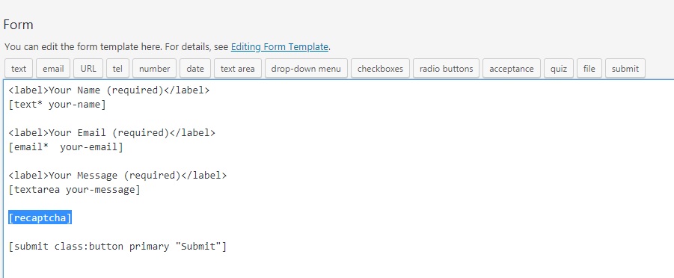Image resolution: width=674 pixels, height=278 pixels.
Task: Add a date field tag
Action: point(195,69)
